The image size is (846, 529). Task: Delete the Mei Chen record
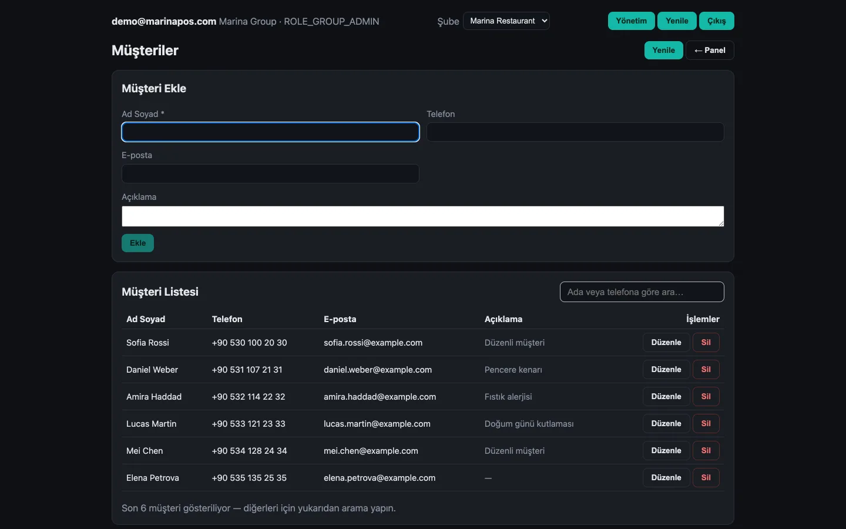706,451
